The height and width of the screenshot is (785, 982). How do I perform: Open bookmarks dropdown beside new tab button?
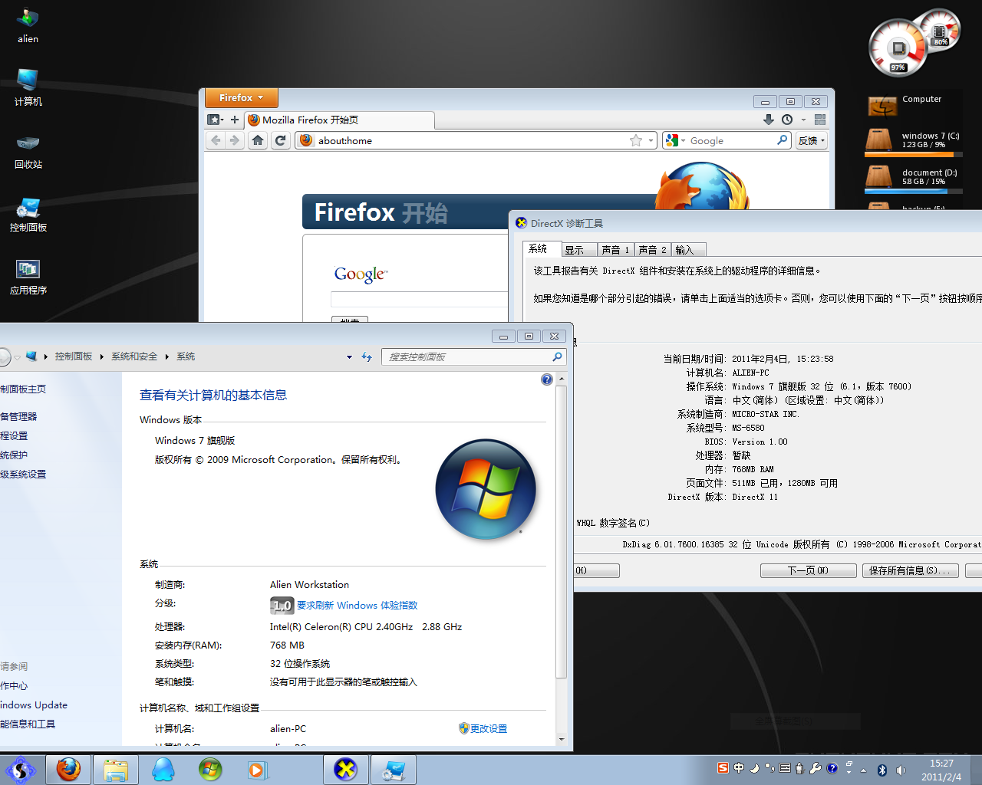(x=216, y=120)
